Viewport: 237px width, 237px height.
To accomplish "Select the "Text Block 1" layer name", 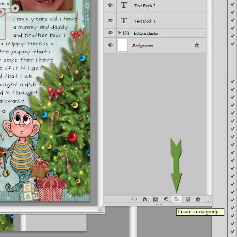I will pos(145,21).
